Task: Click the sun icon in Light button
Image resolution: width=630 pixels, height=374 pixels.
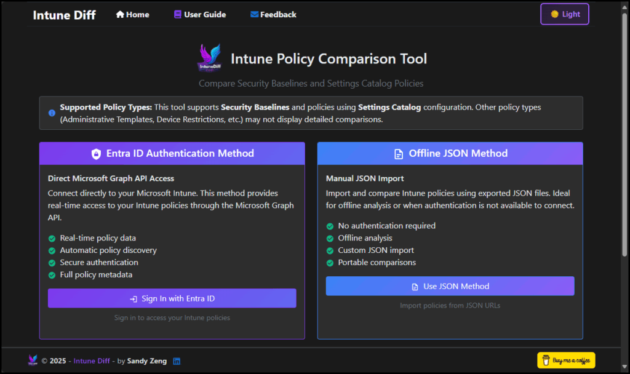Action: click(554, 14)
